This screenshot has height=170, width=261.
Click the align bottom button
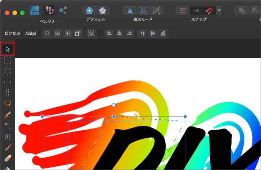point(163,33)
